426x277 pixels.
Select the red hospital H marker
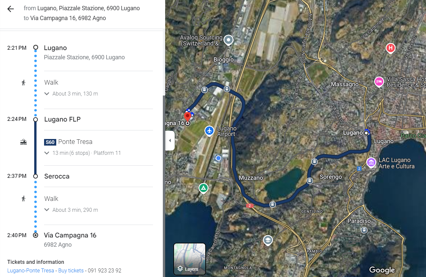(390, 49)
